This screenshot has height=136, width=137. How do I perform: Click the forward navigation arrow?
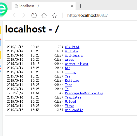[24, 15]
